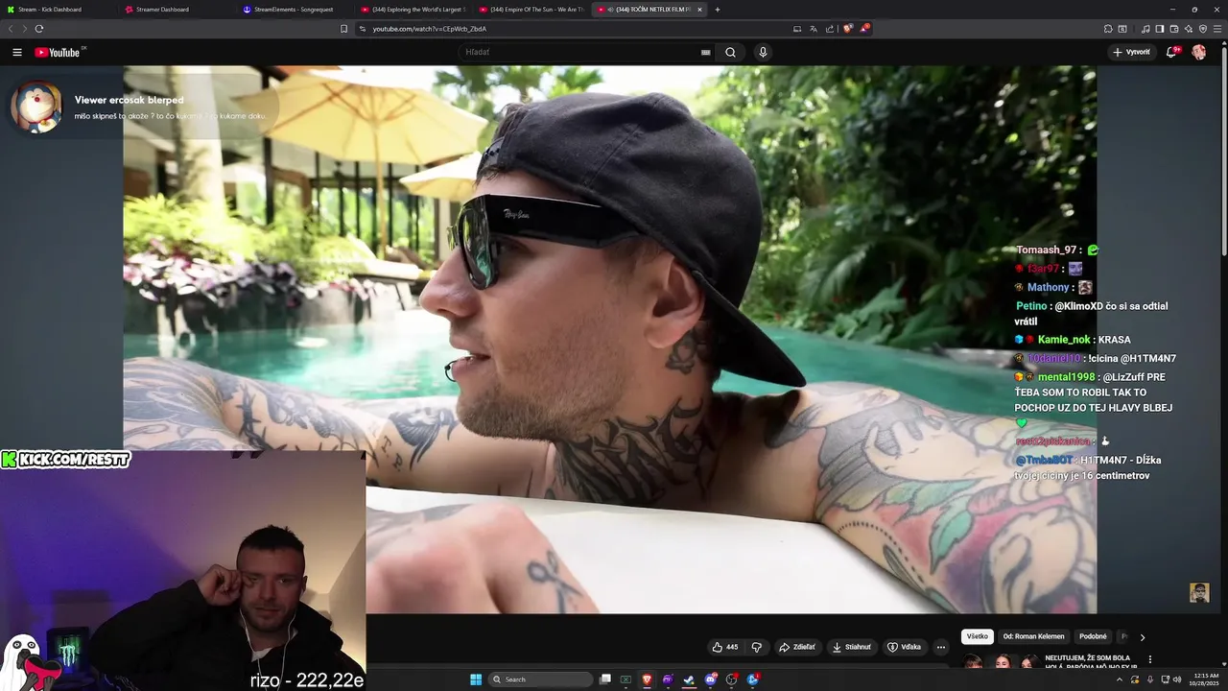The width and height of the screenshot is (1228, 691).
Task: Click the Windows taskbar Search box
Action: point(541,679)
